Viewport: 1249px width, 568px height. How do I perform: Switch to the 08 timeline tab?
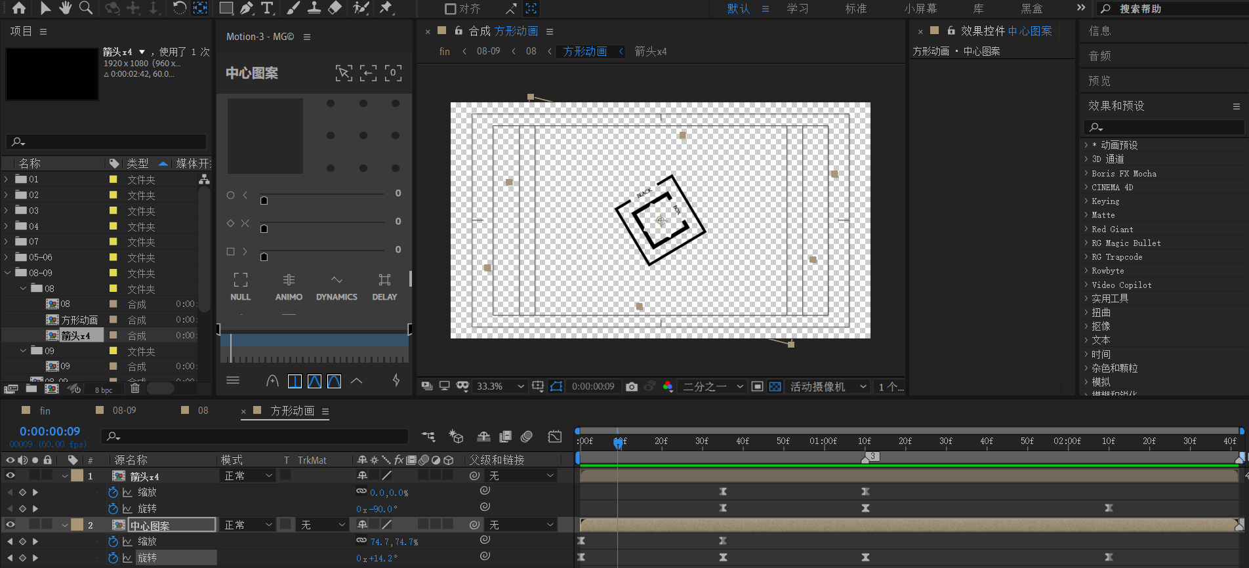(203, 411)
